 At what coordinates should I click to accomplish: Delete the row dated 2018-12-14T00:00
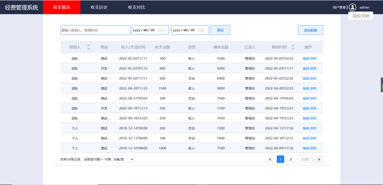tap(314, 128)
